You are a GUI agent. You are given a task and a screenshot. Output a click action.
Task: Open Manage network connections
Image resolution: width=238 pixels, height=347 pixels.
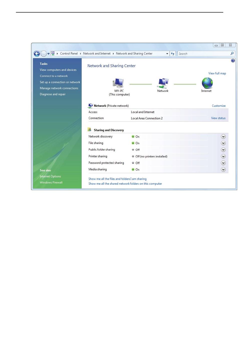(59, 88)
